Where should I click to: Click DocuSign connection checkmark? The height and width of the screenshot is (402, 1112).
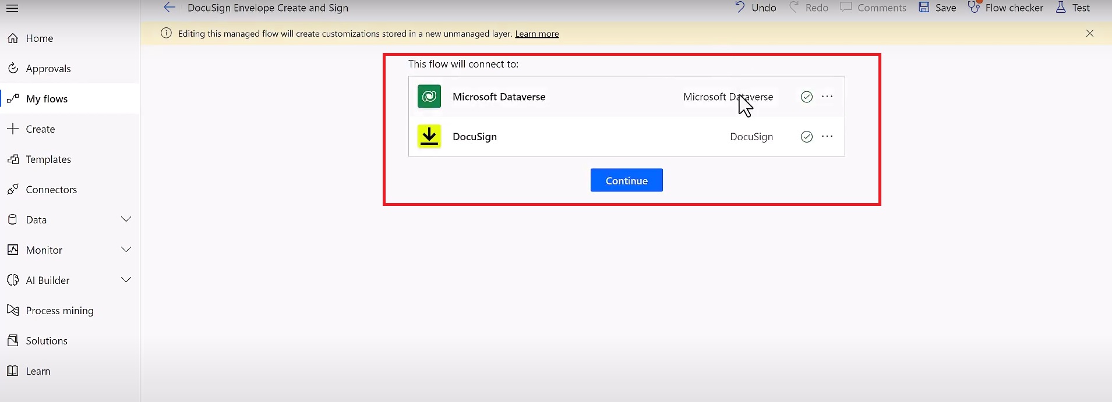point(806,137)
